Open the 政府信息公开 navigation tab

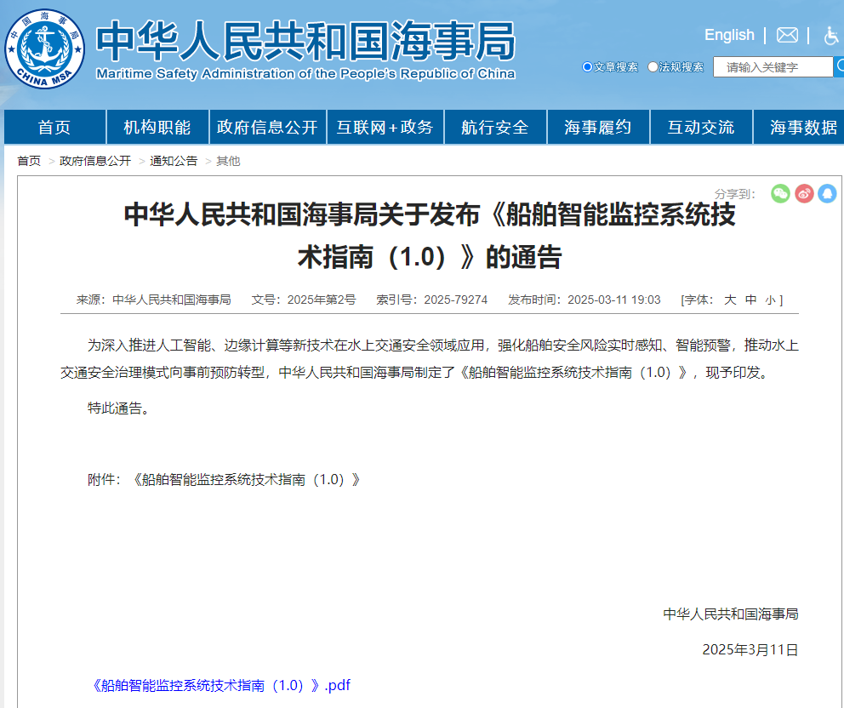[267, 127]
